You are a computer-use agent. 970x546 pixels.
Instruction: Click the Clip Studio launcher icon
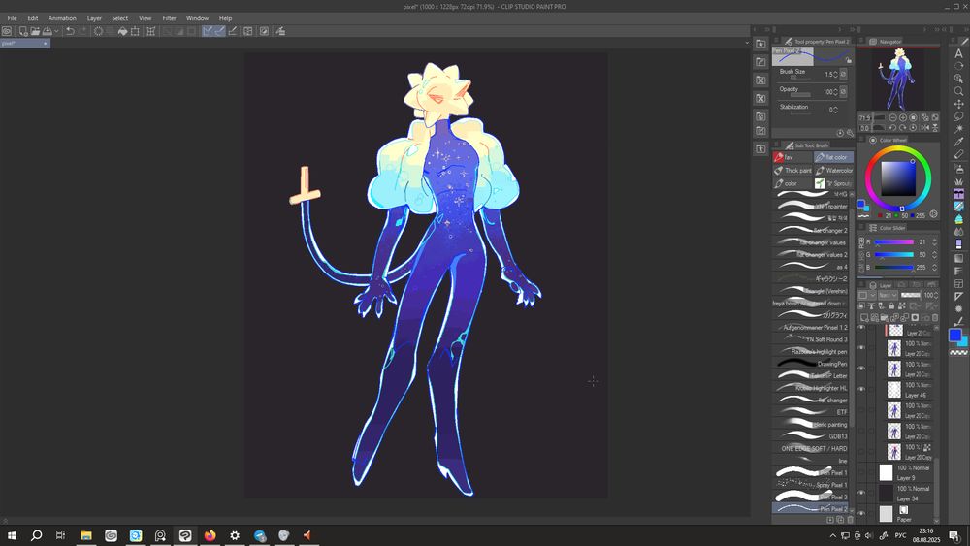point(7,31)
